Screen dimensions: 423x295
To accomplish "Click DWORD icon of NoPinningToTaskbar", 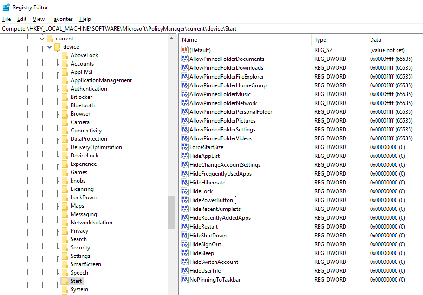I will (x=185, y=280).
